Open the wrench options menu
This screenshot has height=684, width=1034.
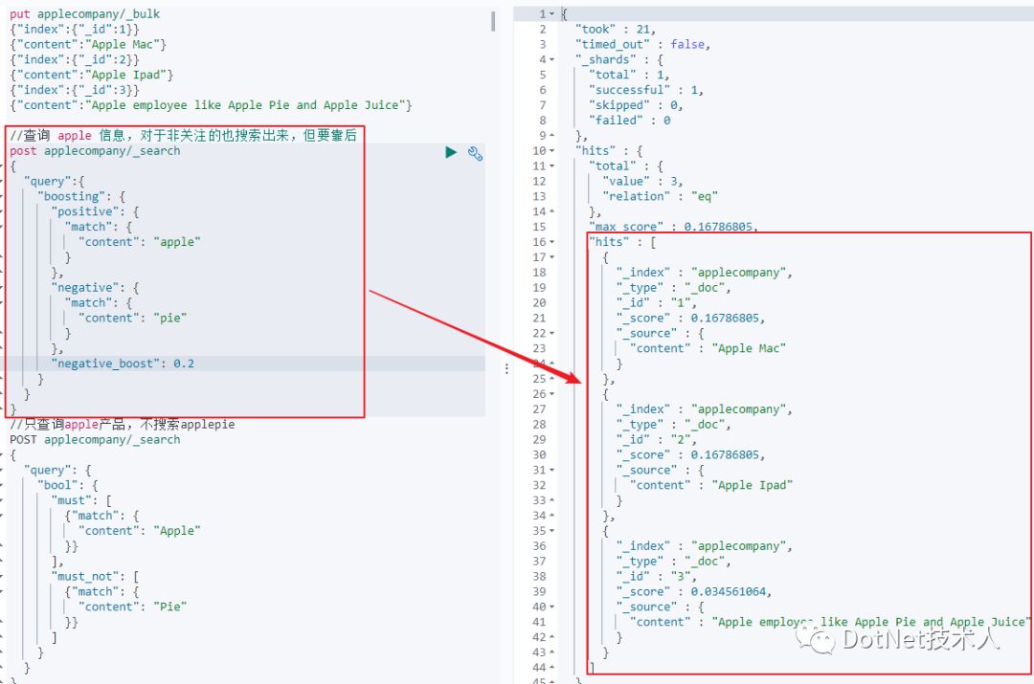pyautogui.click(x=475, y=153)
